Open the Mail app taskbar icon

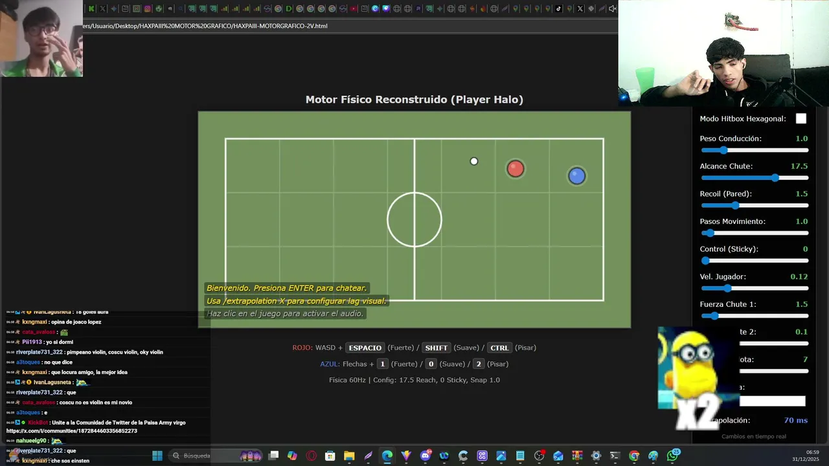[558, 456]
